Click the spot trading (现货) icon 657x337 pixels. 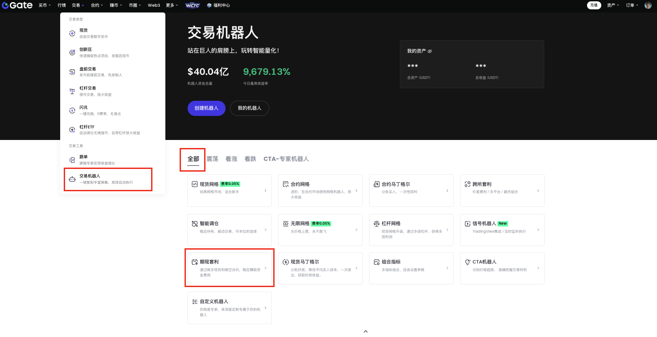72,33
